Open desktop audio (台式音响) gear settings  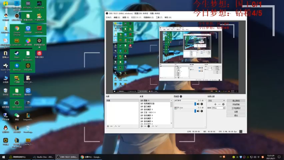[x=202, y=104]
